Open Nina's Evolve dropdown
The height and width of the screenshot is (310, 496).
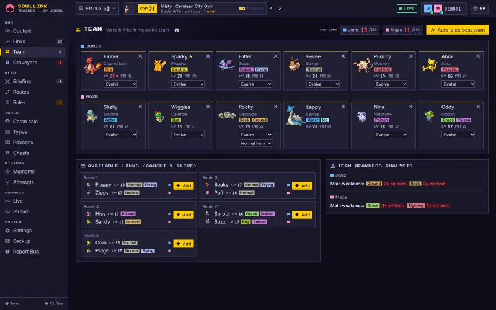click(x=391, y=135)
